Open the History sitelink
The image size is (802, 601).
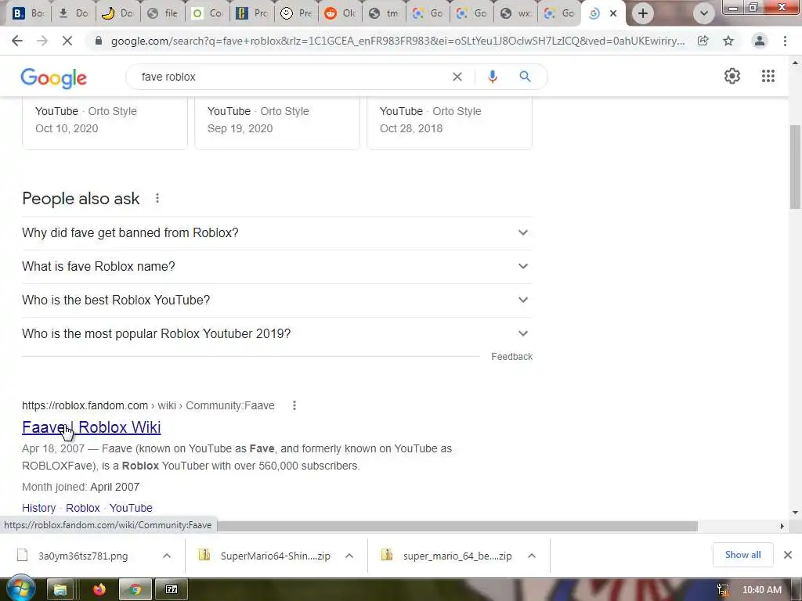pos(39,508)
